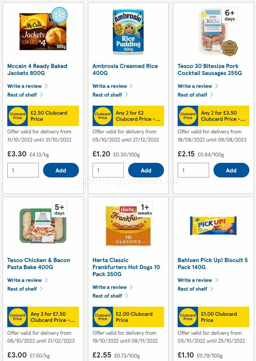Select the Mccain 4 Ready Baked Jackets title
The width and height of the screenshot is (256, 361).
[x=37, y=69]
